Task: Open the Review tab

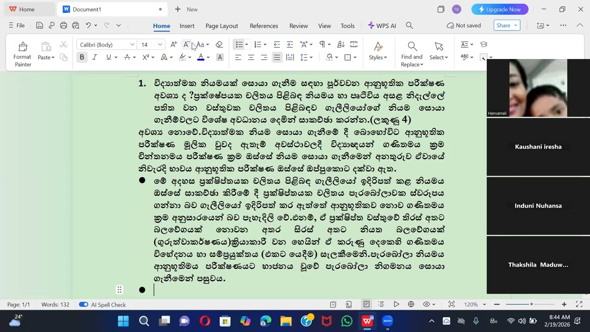Action: [299, 26]
